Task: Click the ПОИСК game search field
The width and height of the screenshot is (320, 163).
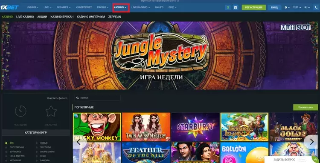Action: coord(97,98)
